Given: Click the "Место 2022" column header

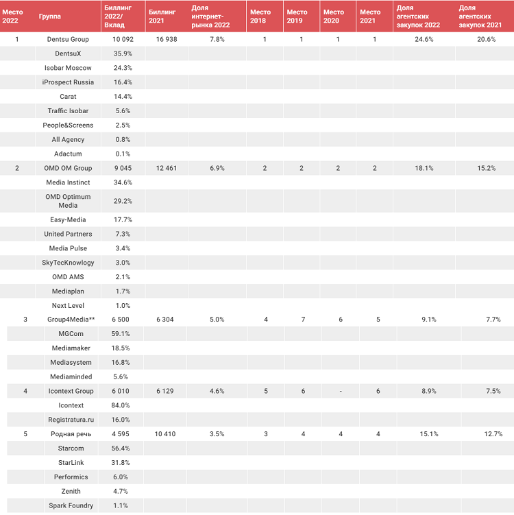Looking at the screenshot, I should (x=12, y=16).
